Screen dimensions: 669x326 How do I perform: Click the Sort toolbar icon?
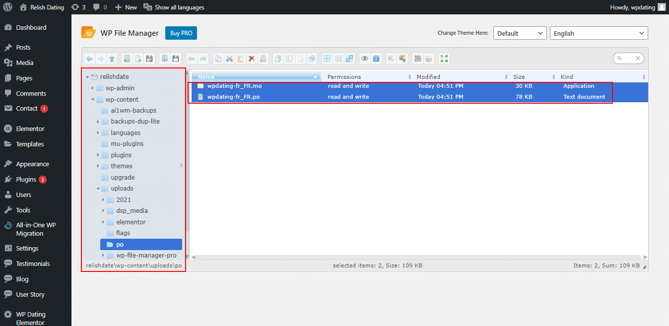429,59
